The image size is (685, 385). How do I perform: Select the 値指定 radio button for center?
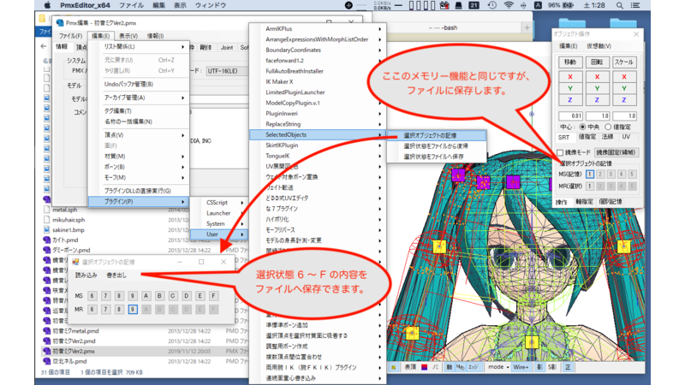pyautogui.click(x=608, y=126)
